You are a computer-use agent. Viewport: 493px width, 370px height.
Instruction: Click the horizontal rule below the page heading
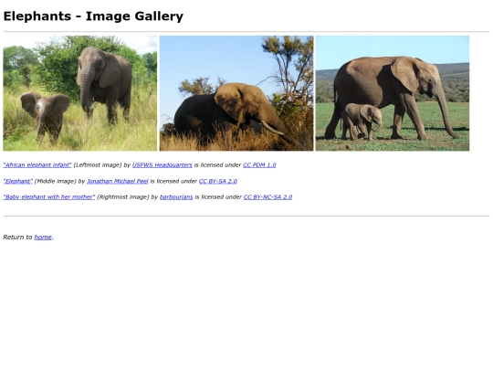[x=246, y=32]
